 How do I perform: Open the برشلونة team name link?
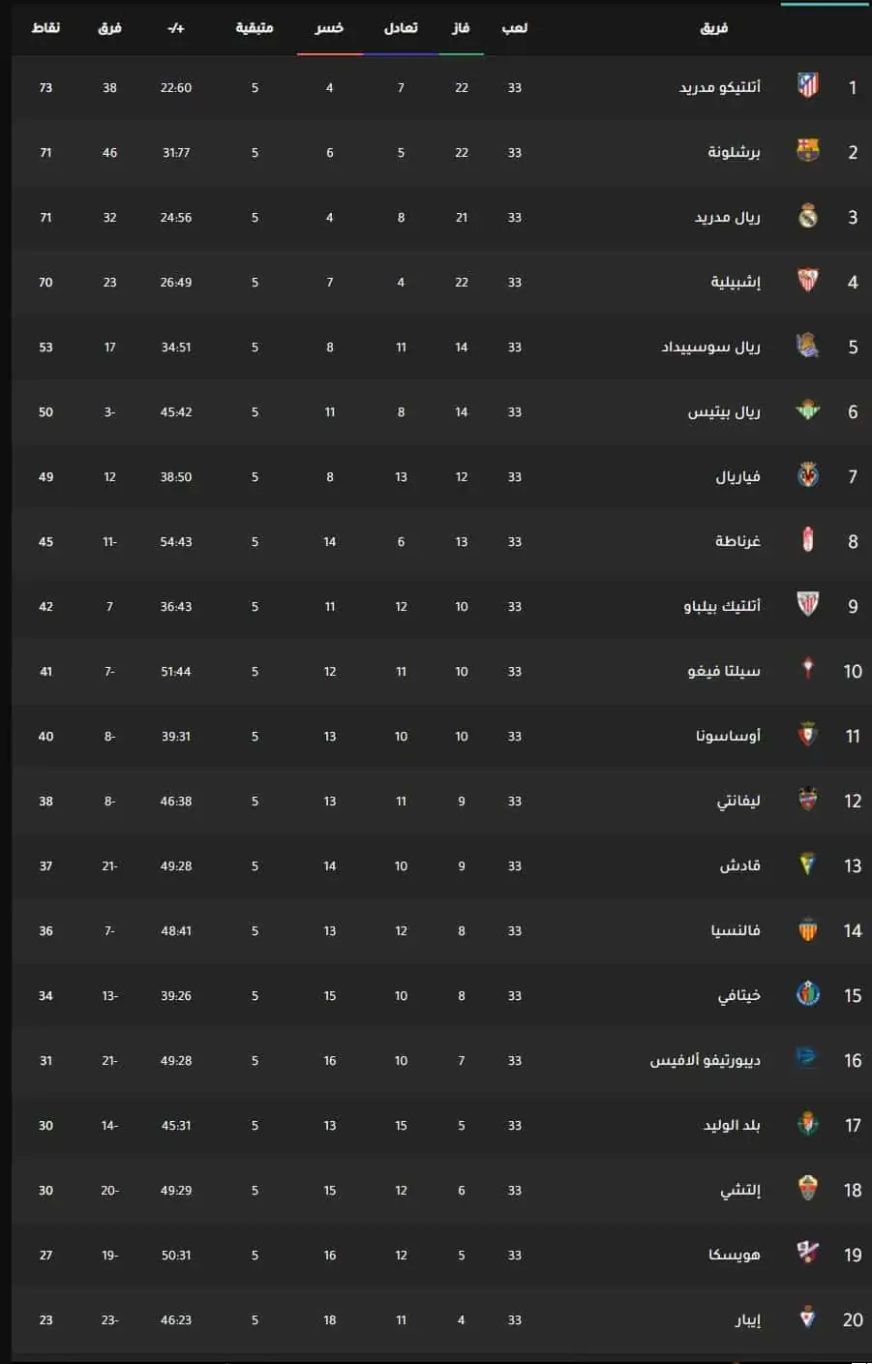(x=735, y=152)
